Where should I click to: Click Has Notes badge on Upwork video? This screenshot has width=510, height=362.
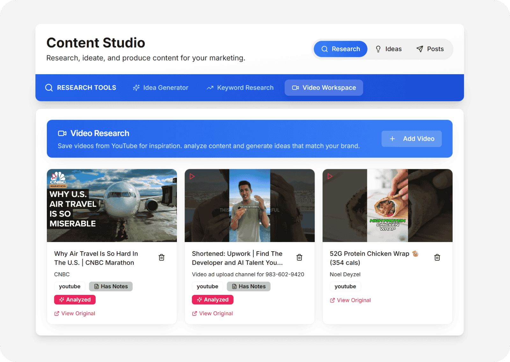point(249,287)
